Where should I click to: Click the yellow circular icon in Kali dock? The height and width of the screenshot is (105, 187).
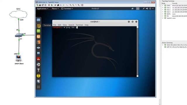pyautogui.click(x=38, y=76)
